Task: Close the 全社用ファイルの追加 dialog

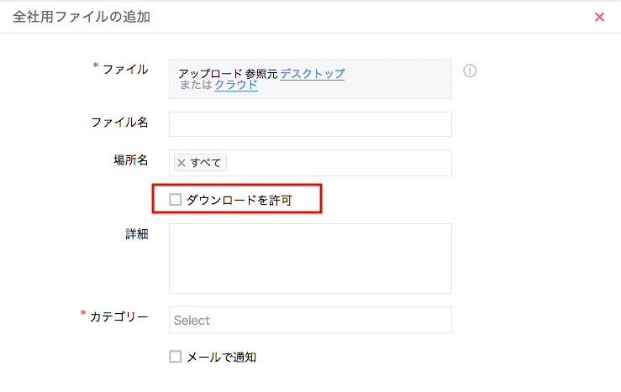Action: (x=599, y=17)
